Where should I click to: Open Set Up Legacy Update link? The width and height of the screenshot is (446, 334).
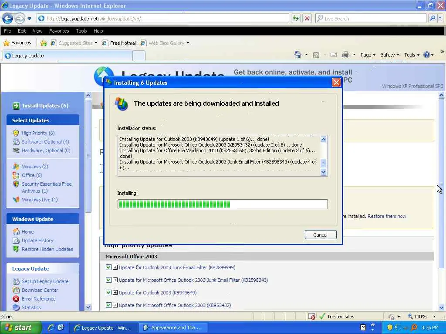pos(45,281)
